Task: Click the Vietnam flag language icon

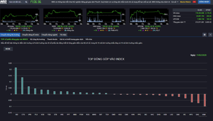Action: tap(194, 2)
